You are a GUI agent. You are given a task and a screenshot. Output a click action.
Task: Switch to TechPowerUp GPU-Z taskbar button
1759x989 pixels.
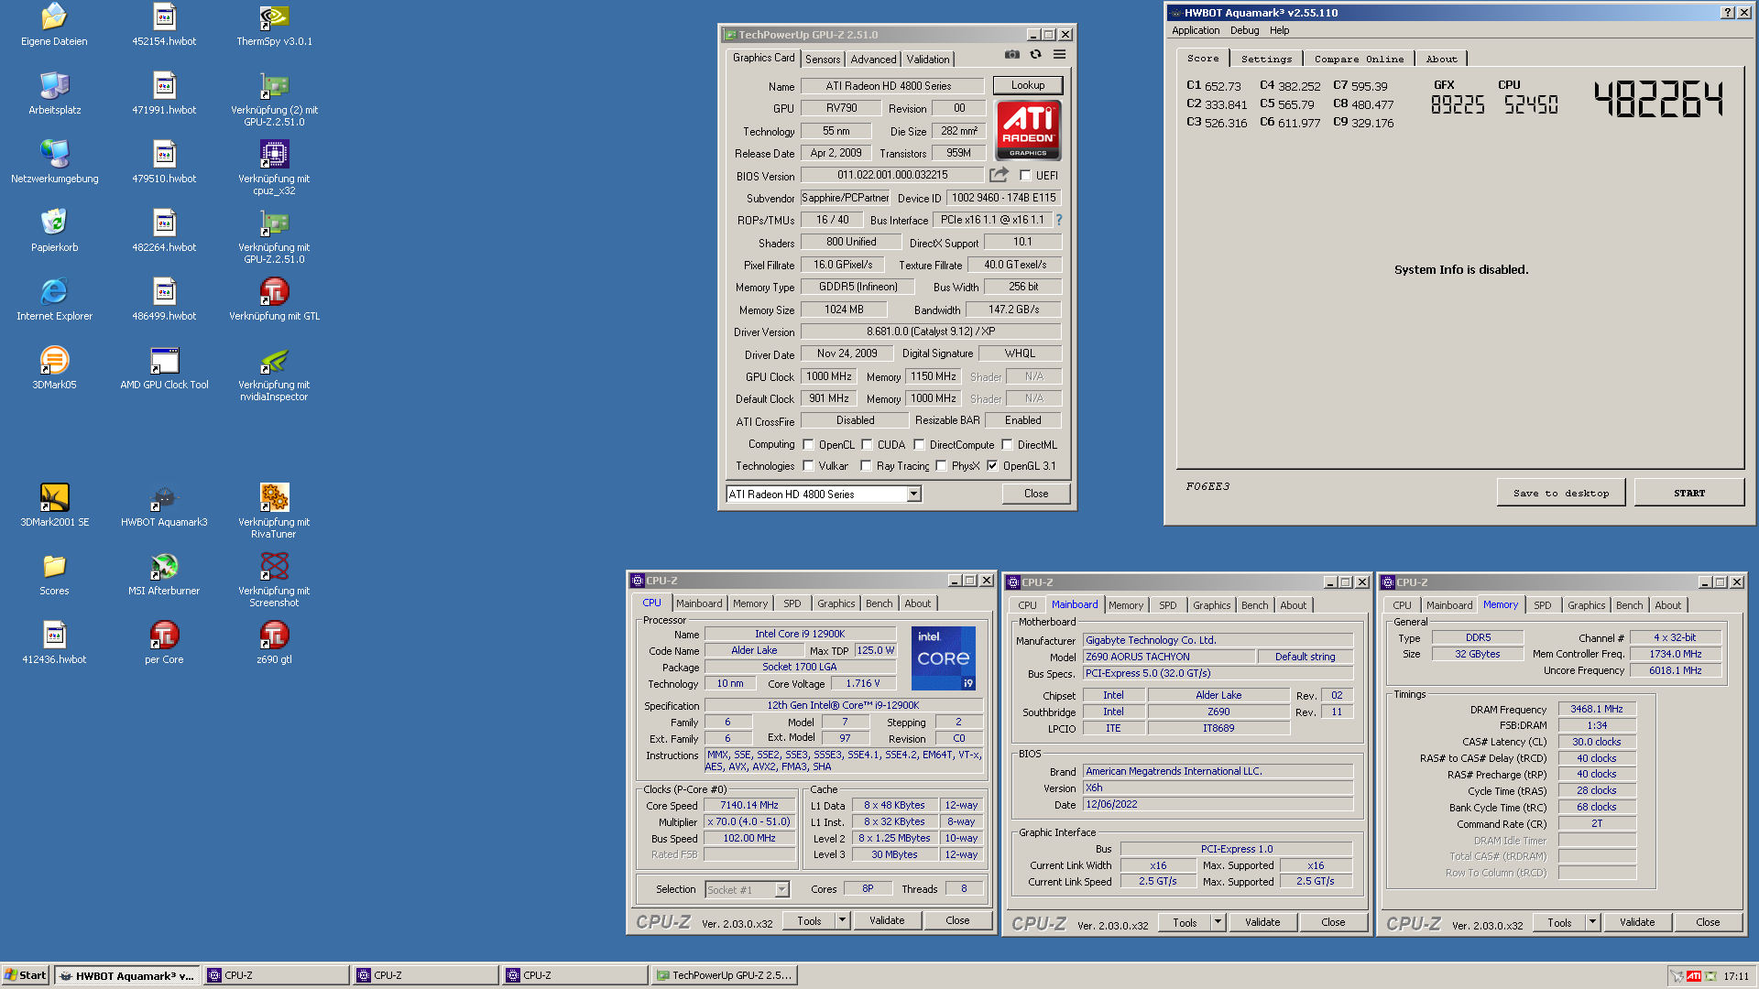click(724, 975)
